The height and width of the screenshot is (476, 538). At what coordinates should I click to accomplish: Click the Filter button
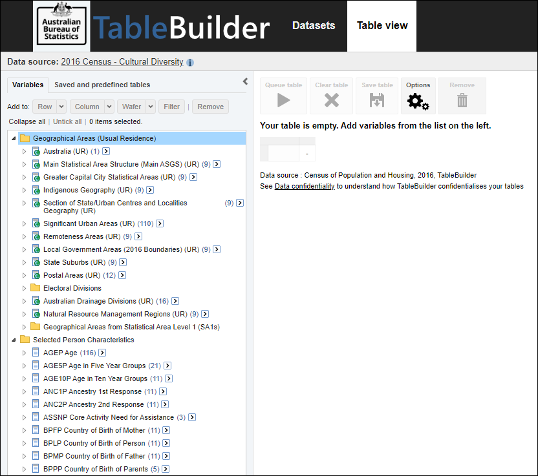point(171,107)
